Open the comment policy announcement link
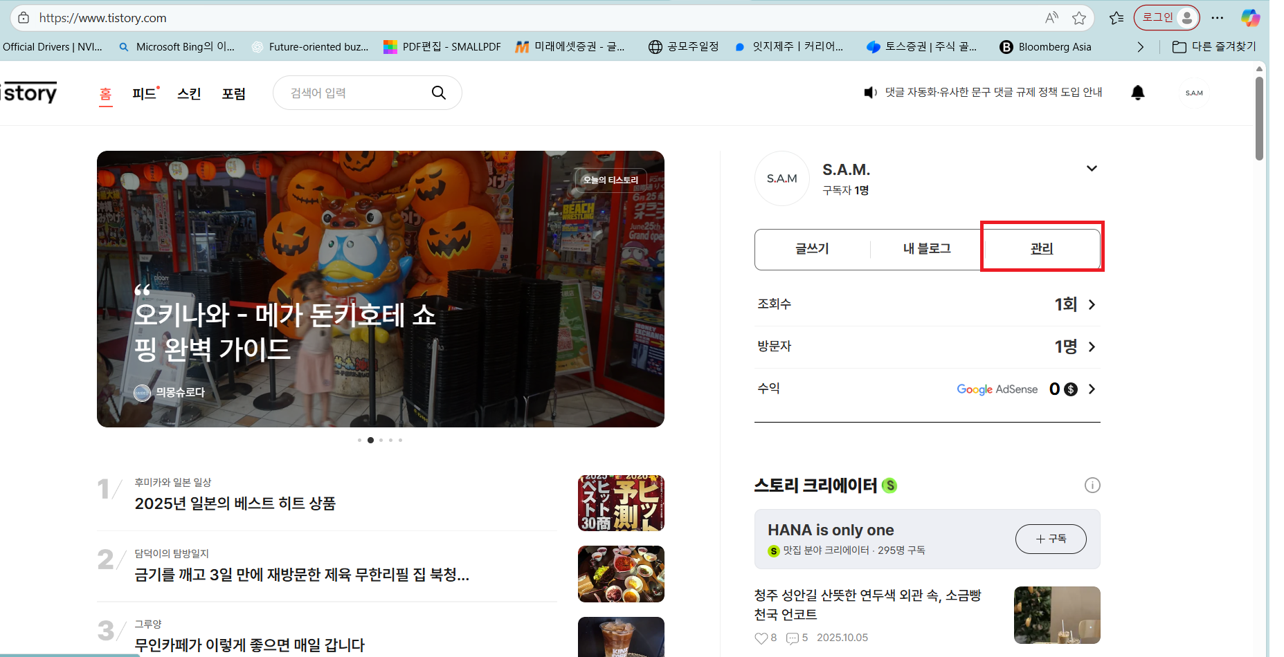1284x657 pixels. click(993, 93)
